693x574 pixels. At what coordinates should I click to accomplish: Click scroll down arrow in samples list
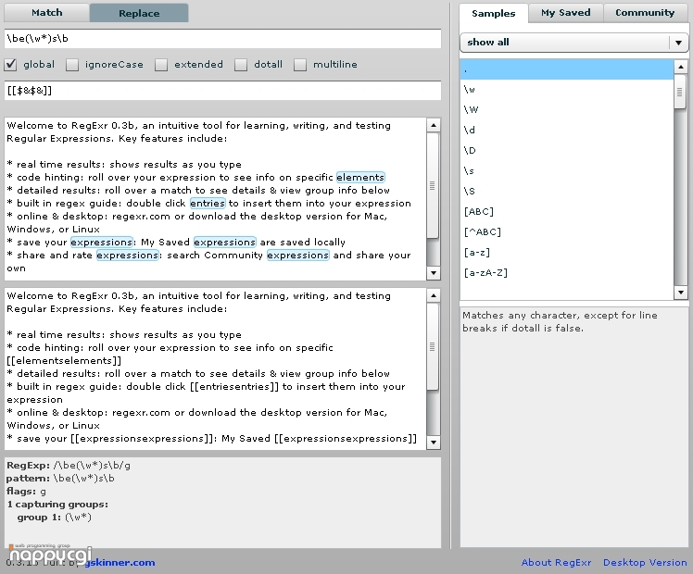point(681,292)
